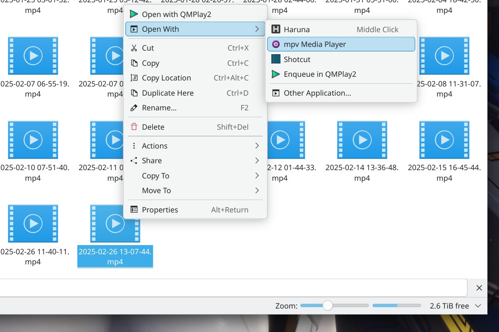The image size is (499, 332).
Task: Click the red trash Delete icon
Action: [x=134, y=127]
